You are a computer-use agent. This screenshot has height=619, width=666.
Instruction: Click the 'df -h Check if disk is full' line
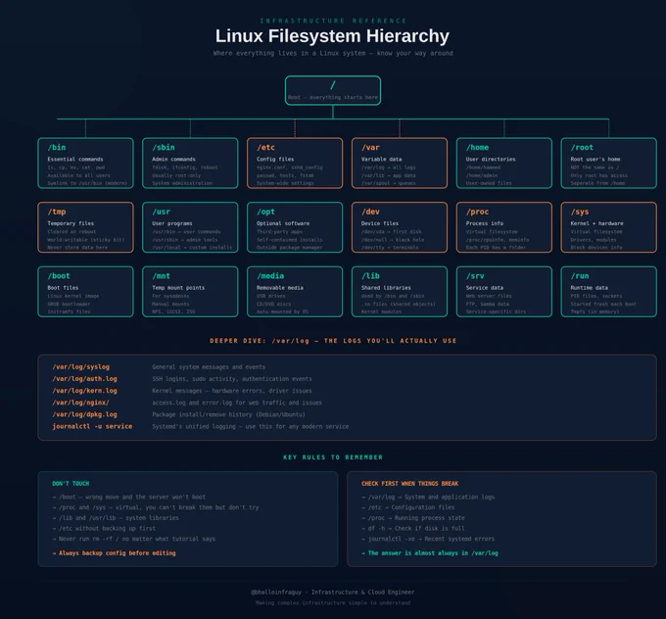(413, 528)
